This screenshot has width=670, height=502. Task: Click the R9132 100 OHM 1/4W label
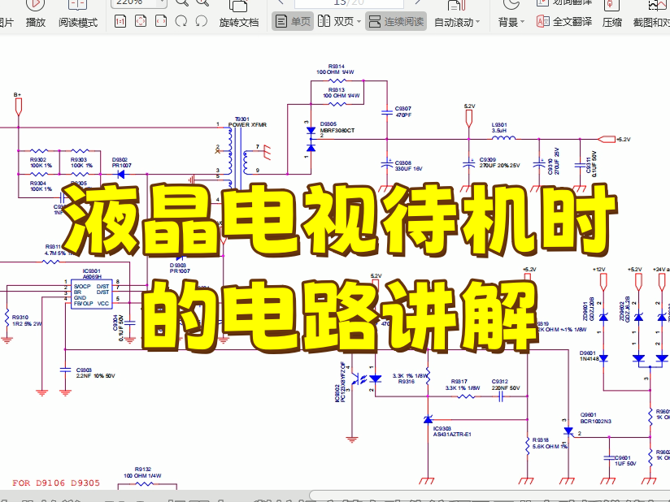(x=143, y=472)
